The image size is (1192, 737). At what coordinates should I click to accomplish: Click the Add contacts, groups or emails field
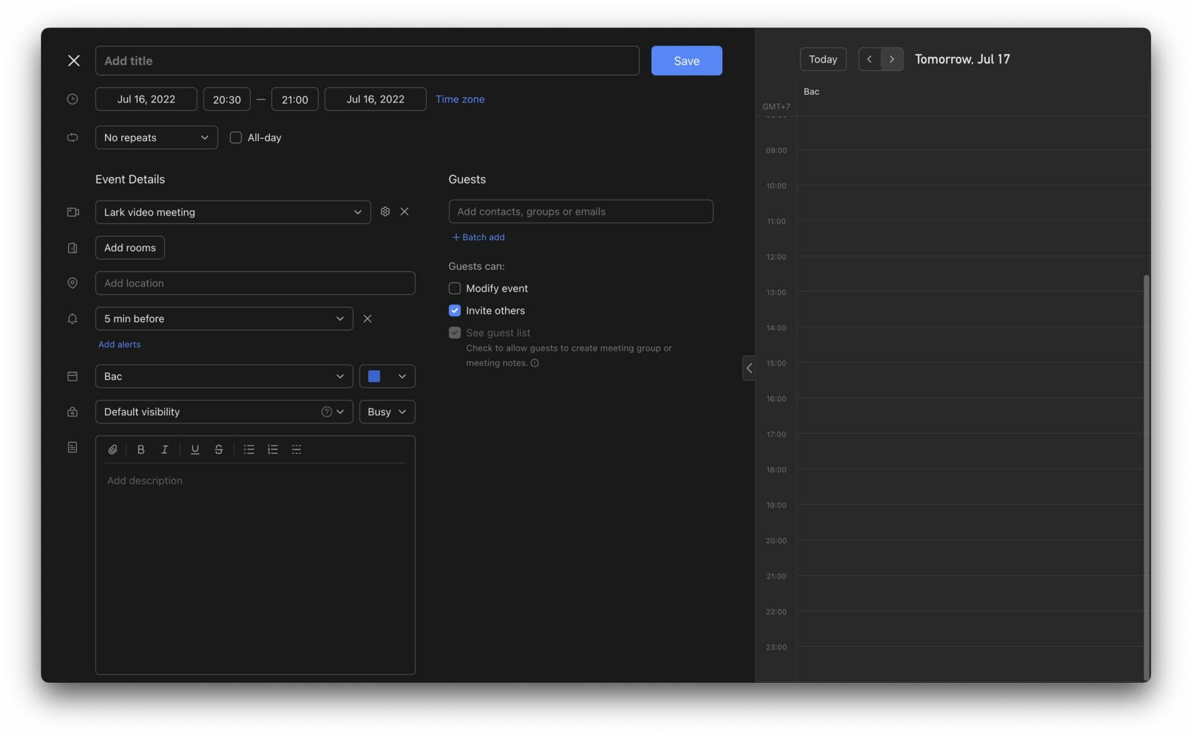581,212
